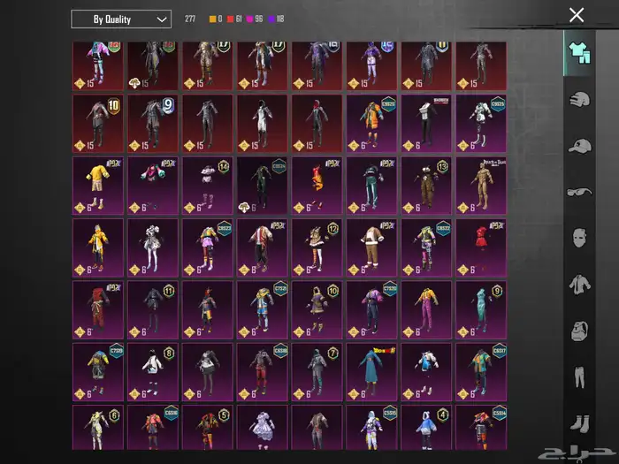Open the shoes category
619x464 pixels.
pos(578,422)
